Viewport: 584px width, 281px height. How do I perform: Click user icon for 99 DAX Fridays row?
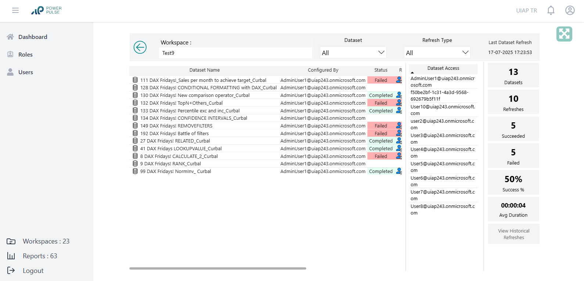point(399,171)
